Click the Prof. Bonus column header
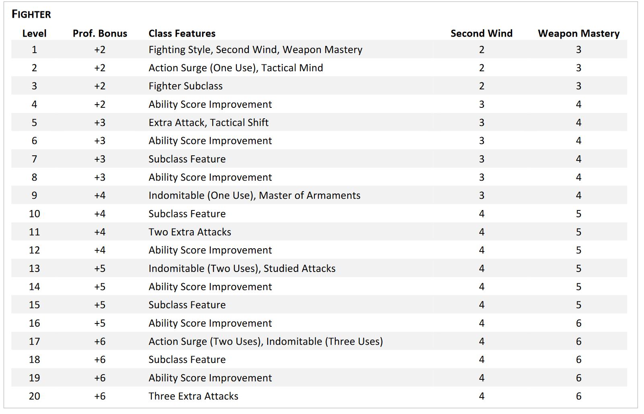 [100, 33]
